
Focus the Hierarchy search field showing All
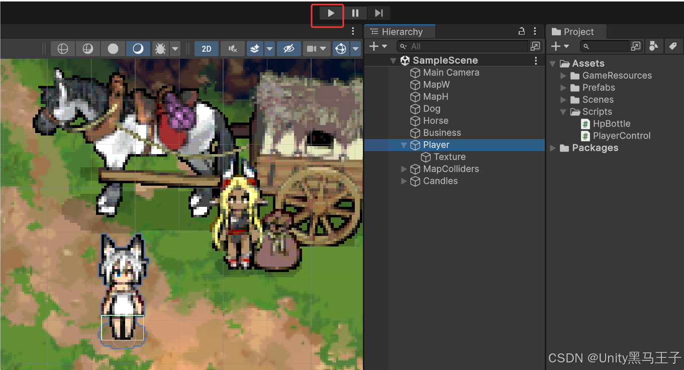(x=462, y=46)
